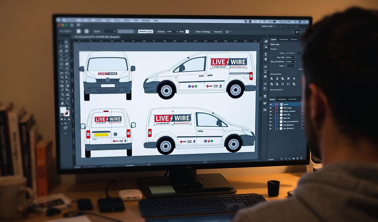Image resolution: width=378 pixels, height=222 pixels.
Task: Pick the Eyedropper tool
Action: [61, 90]
